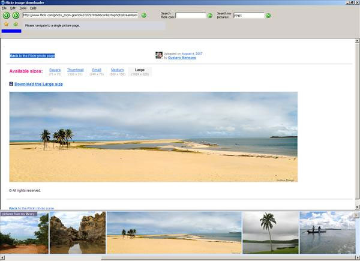Click the floppy disk icon beside Download link
This screenshot has height=261, width=360.
[x=11, y=84]
